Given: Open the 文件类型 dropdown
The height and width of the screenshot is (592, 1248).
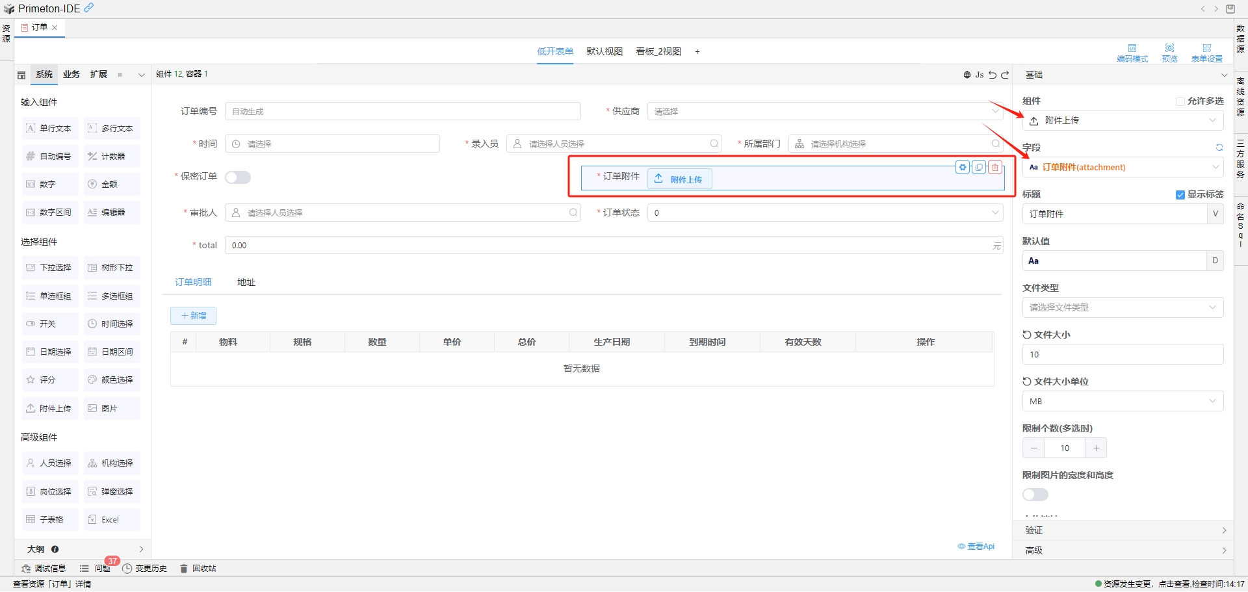Looking at the screenshot, I should pyautogui.click(x=1123, y=307).
